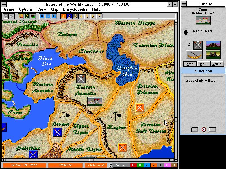
Task: Open the Game menu
Action: click(9, 10)
